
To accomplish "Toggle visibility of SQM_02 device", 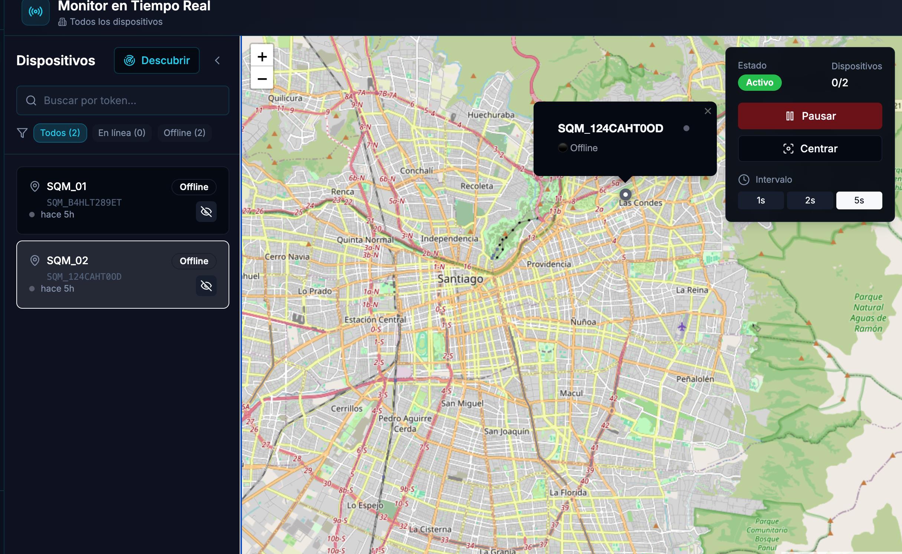I will 206,286.
